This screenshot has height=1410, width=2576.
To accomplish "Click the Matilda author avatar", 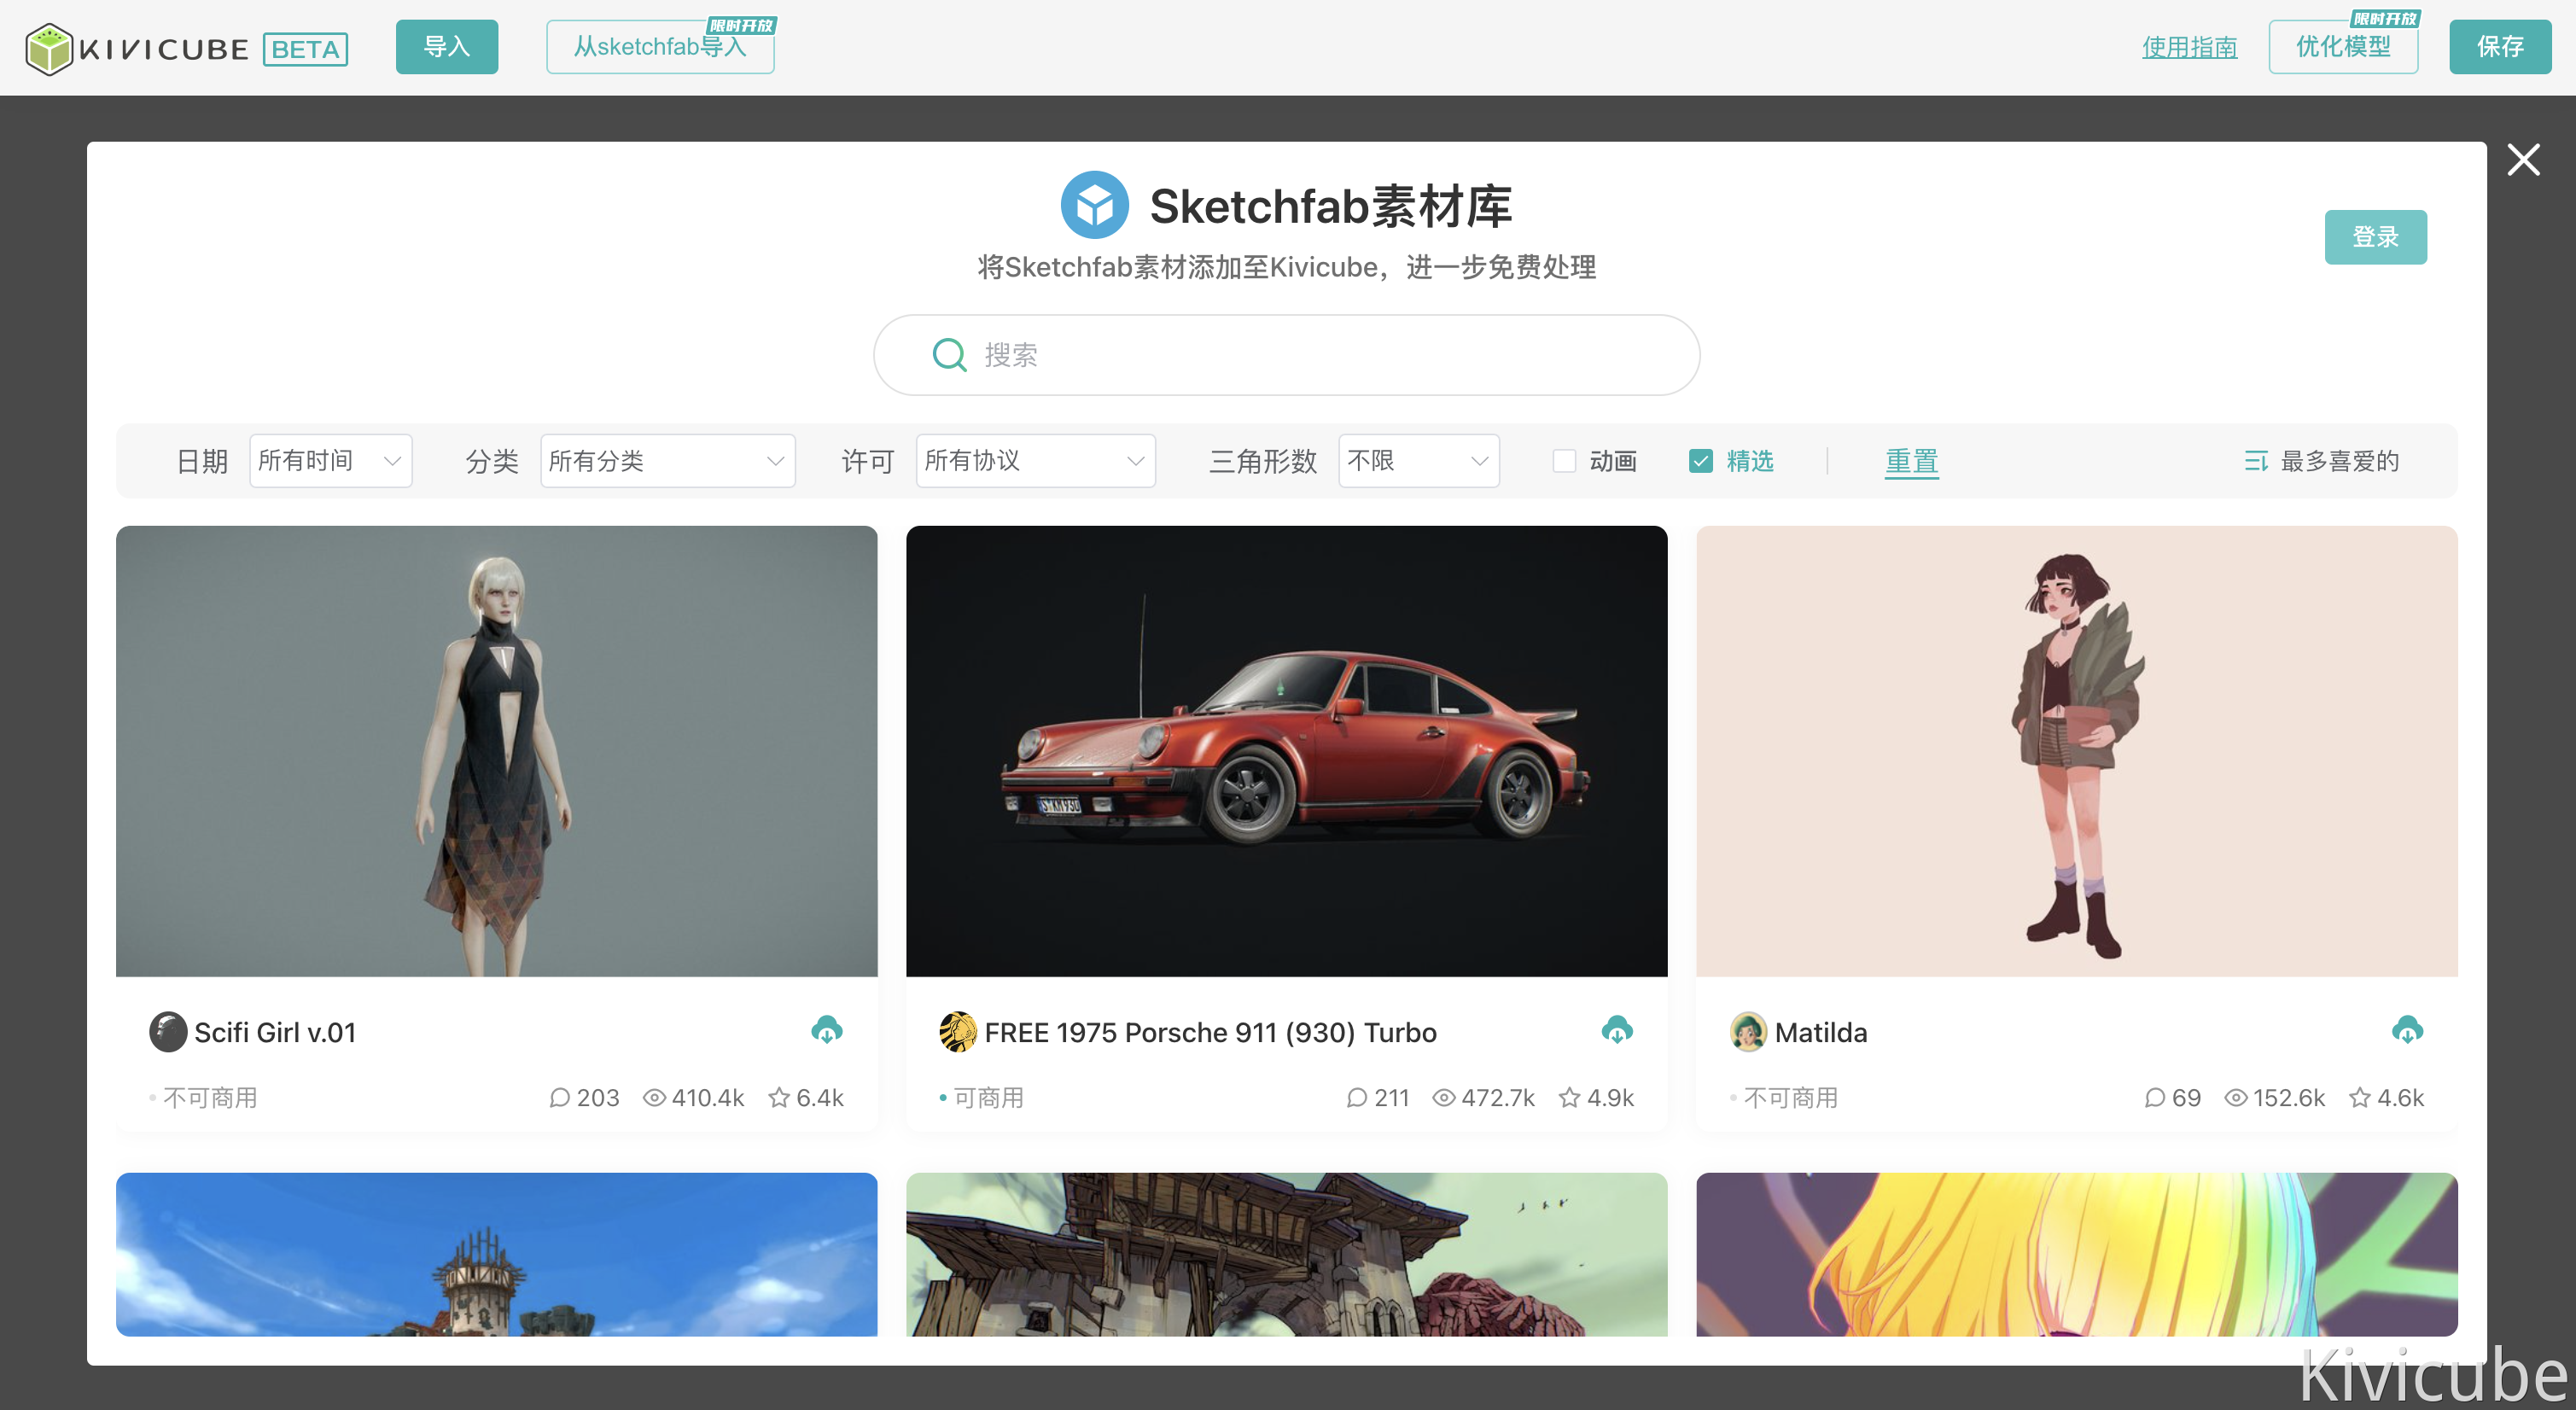I will point(1748,1032).
